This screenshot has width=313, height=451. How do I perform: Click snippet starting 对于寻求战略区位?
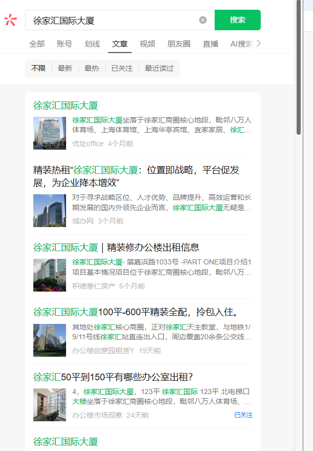point(161,202)
